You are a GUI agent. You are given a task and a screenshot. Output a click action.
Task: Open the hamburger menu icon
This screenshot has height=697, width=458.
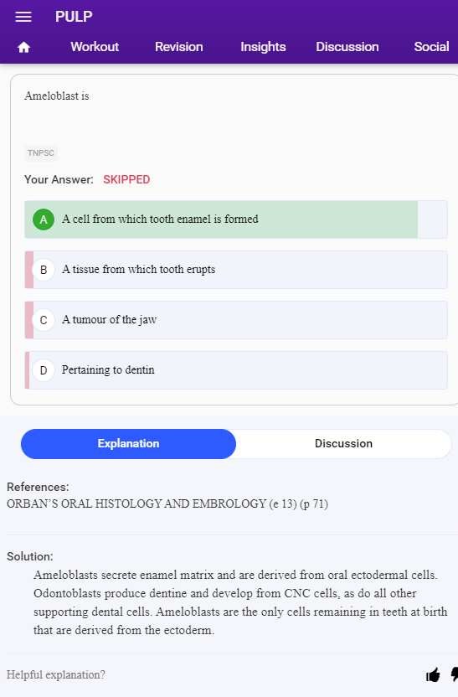[23, 17]
